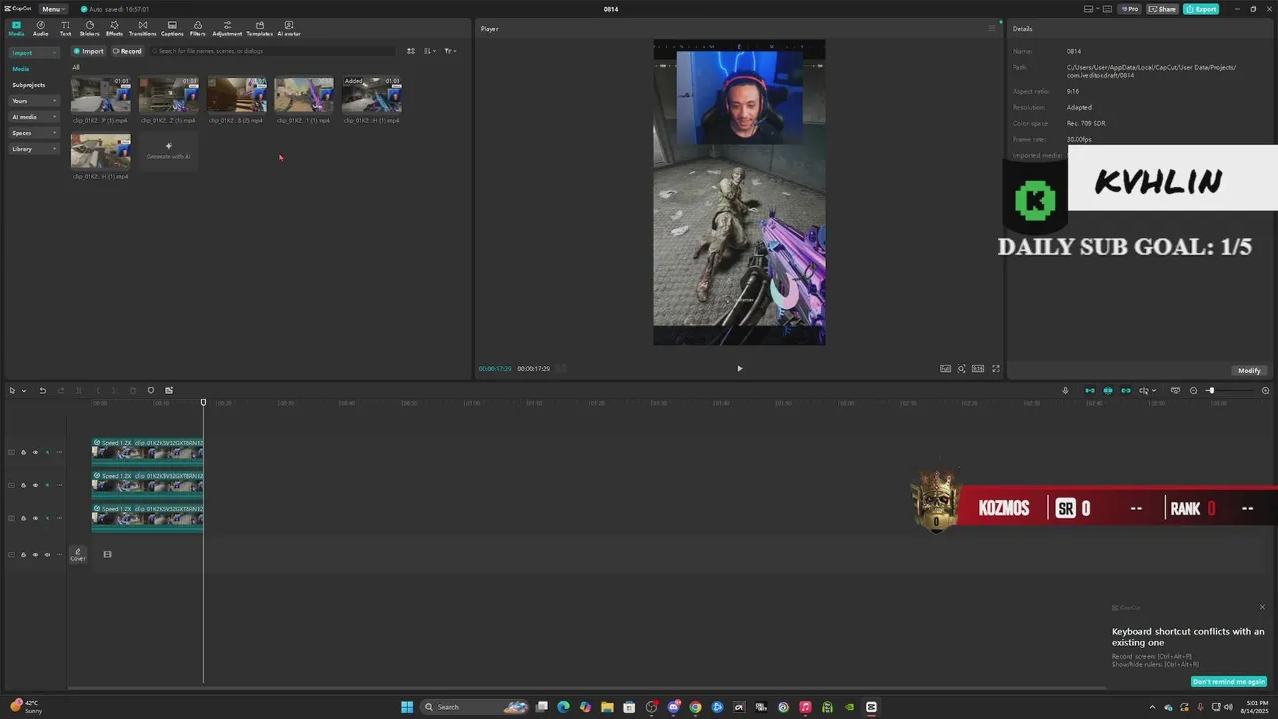
Task: Click the microphone voiceover record icon
Action: tap(1065, 390)
